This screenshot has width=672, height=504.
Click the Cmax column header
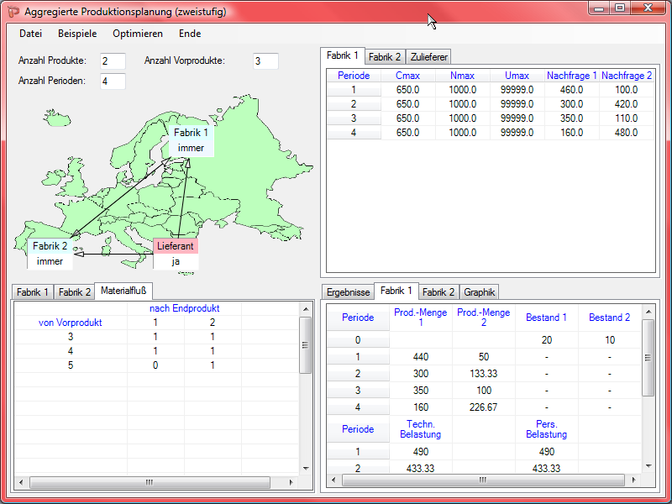(407, 76)
